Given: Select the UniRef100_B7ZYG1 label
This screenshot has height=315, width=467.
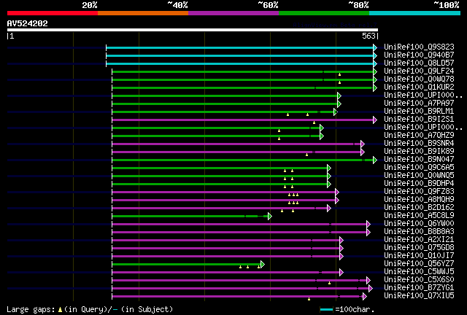Looking at the screenshot, I should [x=419, y=288].
